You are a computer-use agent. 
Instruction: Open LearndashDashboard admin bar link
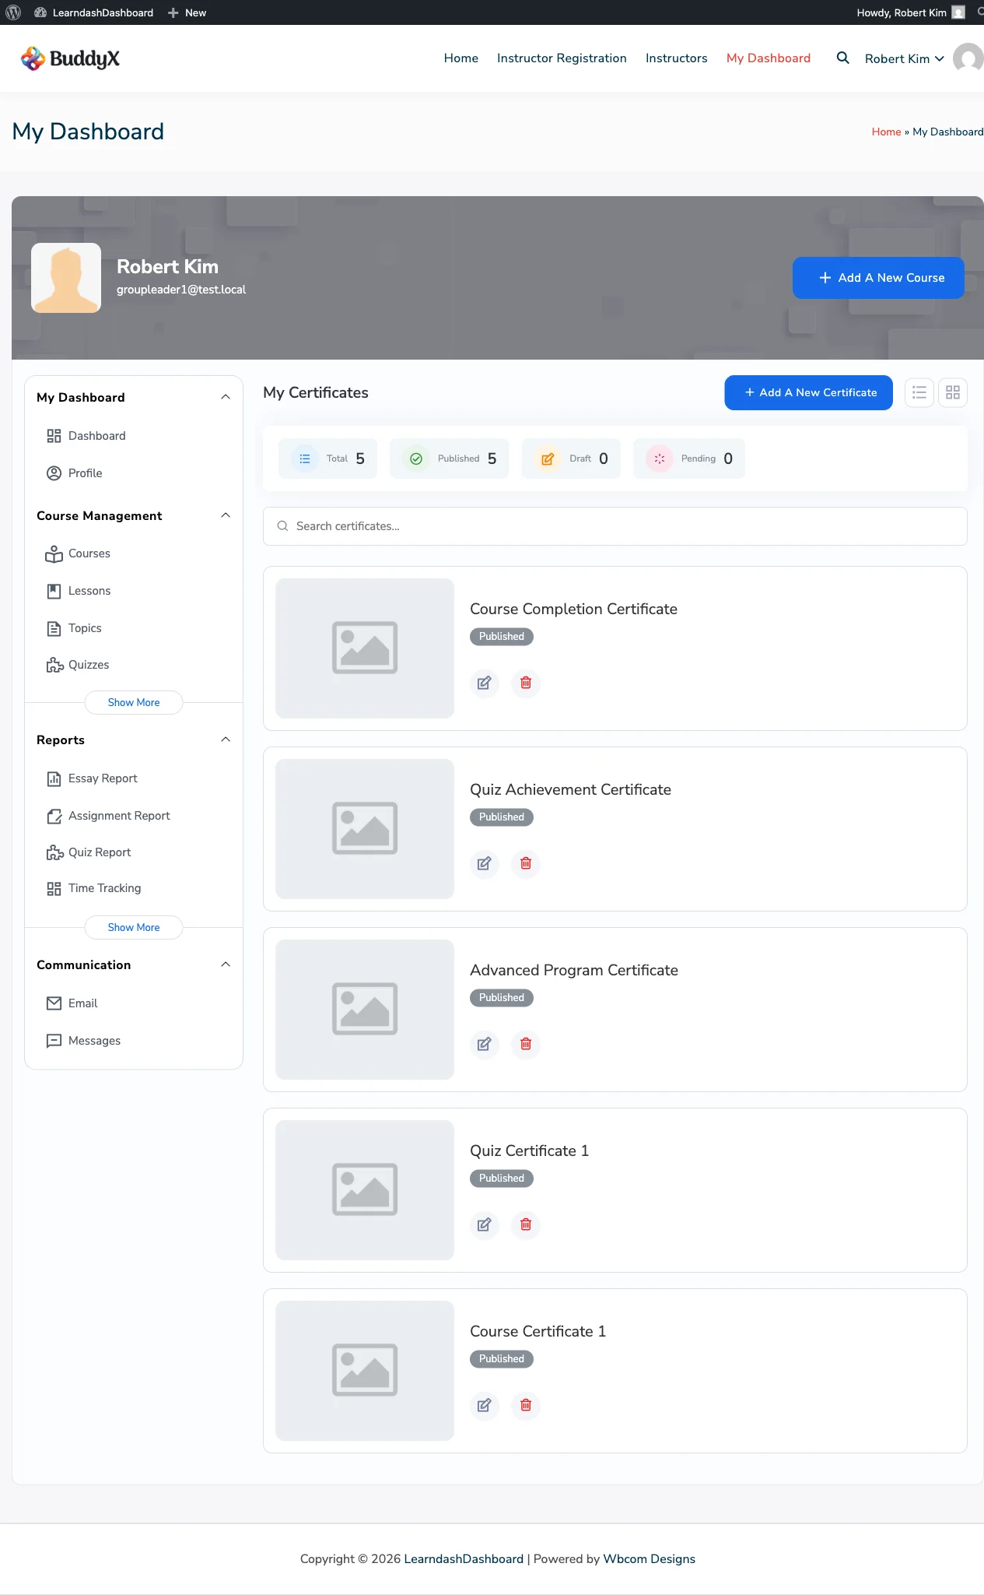[94, 12]
